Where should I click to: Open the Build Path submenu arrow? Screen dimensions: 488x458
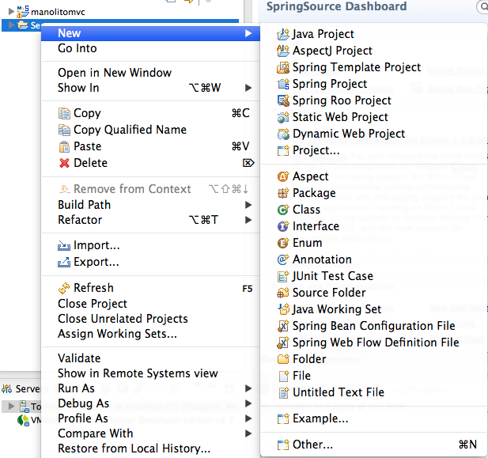pos(248,205)
